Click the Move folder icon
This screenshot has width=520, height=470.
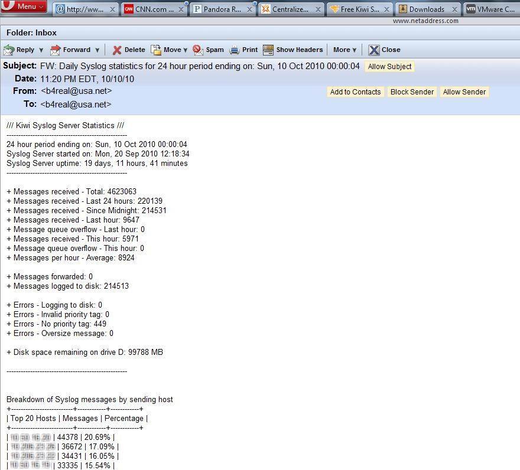coord(156,50)
